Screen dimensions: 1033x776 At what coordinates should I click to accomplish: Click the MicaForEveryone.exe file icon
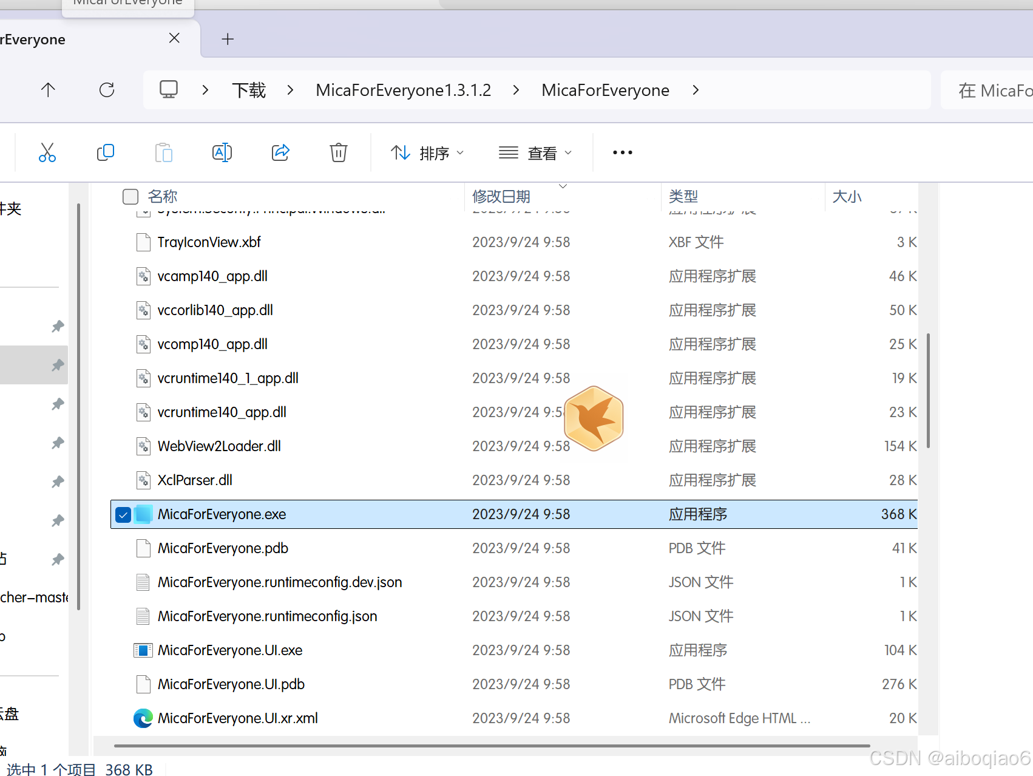tap(143, 514)
